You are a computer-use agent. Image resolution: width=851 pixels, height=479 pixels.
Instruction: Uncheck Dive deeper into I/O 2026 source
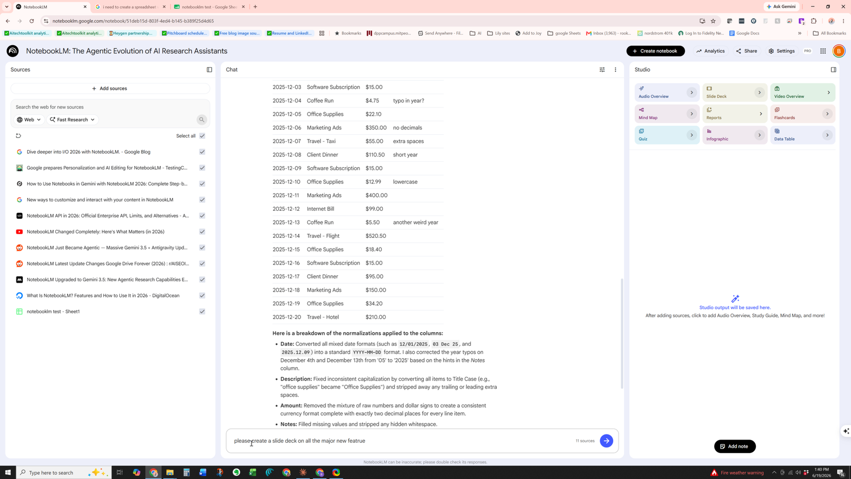point(202,152)
